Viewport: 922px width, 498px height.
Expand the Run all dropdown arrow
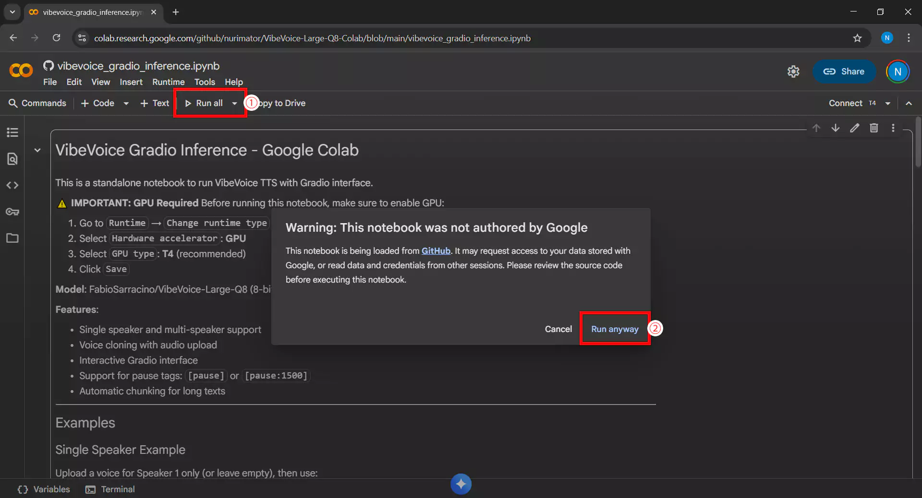pos(234,103)
